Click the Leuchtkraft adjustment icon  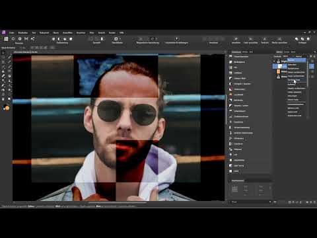[230, 95]
